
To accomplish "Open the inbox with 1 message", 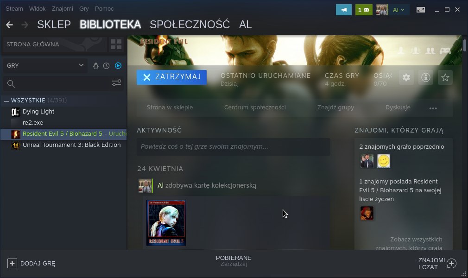I will tap(364, 10).
